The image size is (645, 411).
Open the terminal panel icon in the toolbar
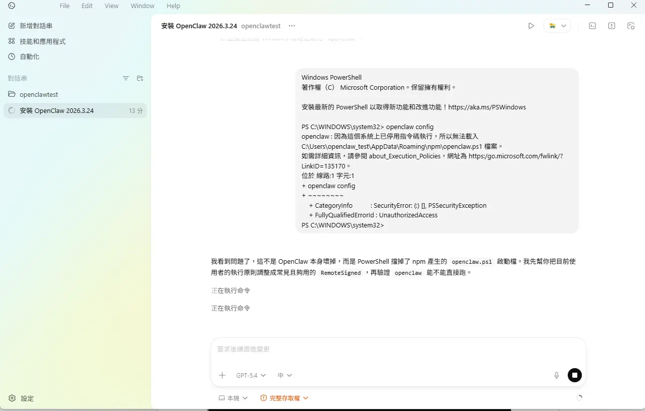(x=592, y=25)
